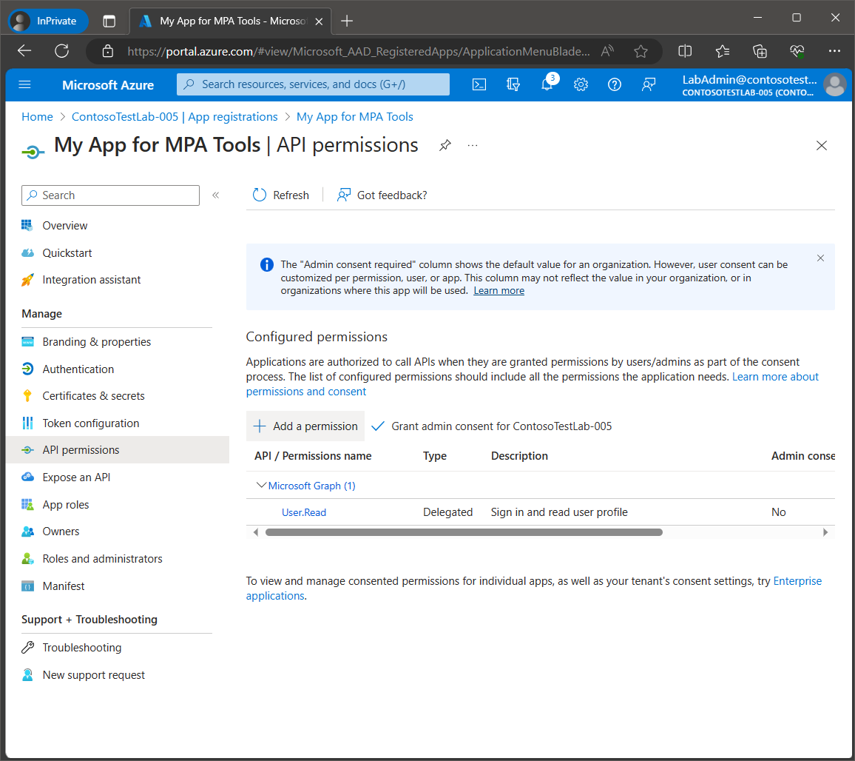Toggle browser split screen icon

685,51
